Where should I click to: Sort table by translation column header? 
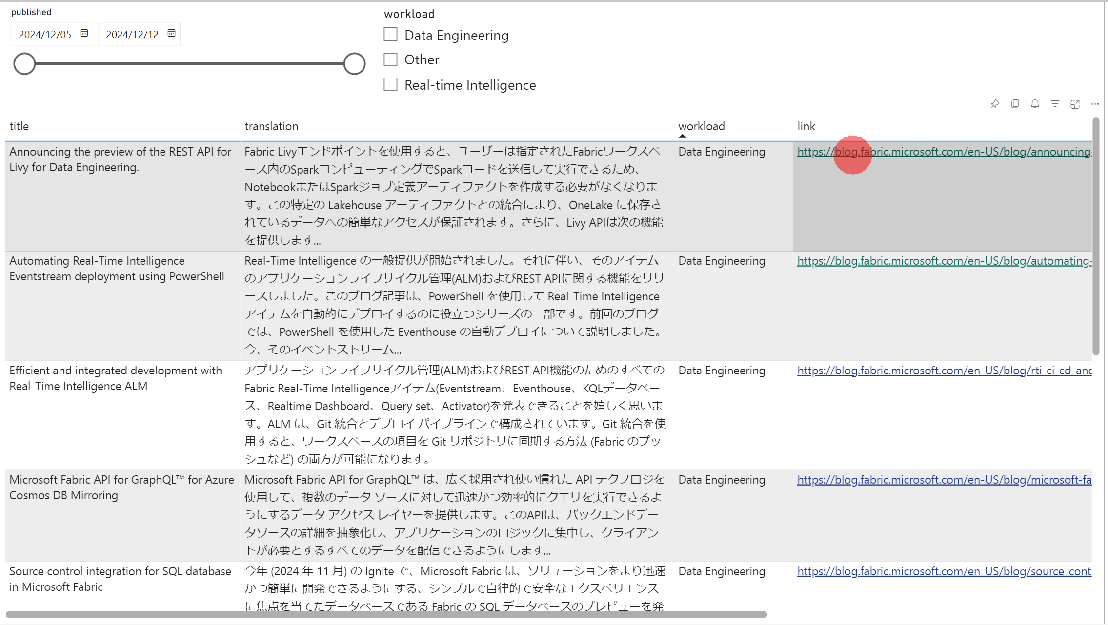[x=271, y=126]
